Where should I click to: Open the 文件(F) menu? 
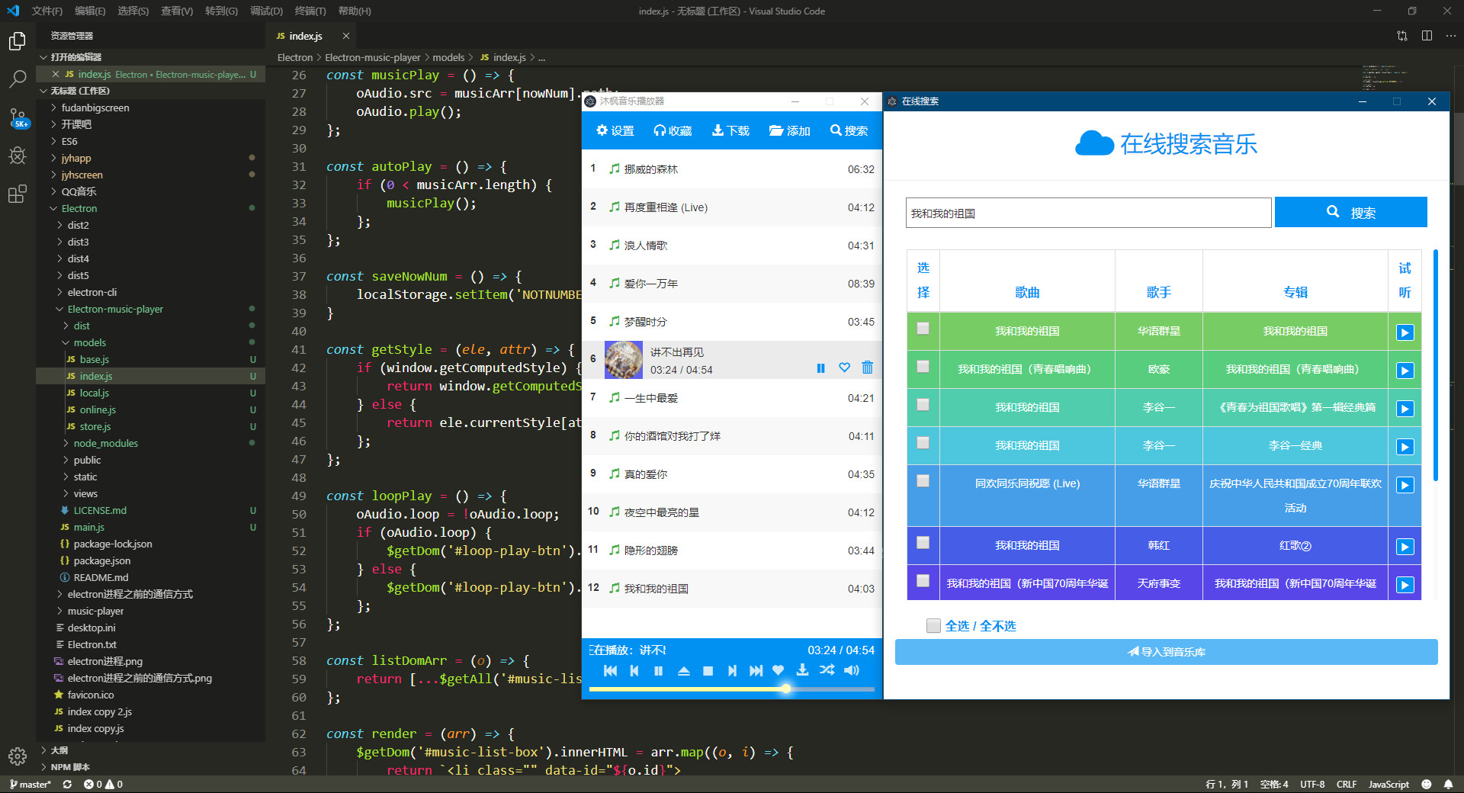[x=47, y=11]
